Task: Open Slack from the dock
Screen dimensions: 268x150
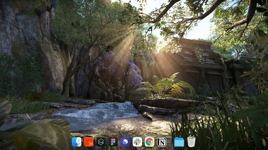Action: click(137, 142)
